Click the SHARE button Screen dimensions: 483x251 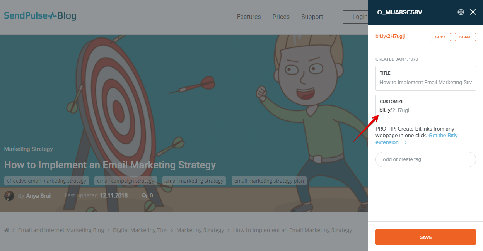click(465, 37)
